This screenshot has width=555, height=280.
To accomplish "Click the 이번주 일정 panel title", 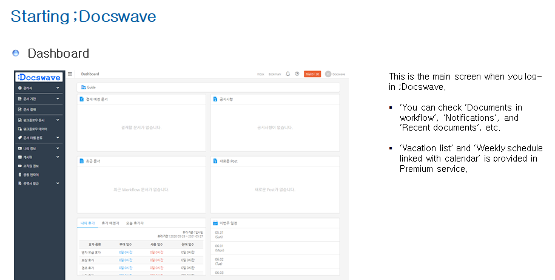I will 228,223.
